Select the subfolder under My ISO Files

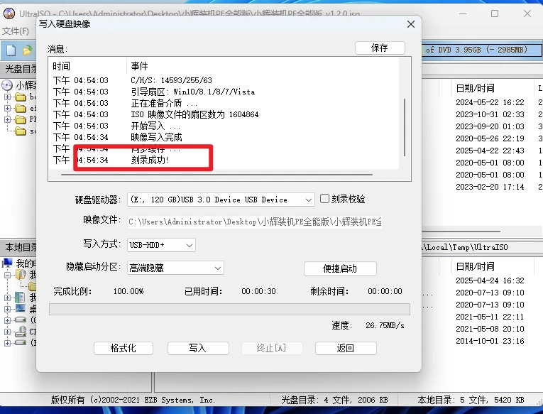32,286
